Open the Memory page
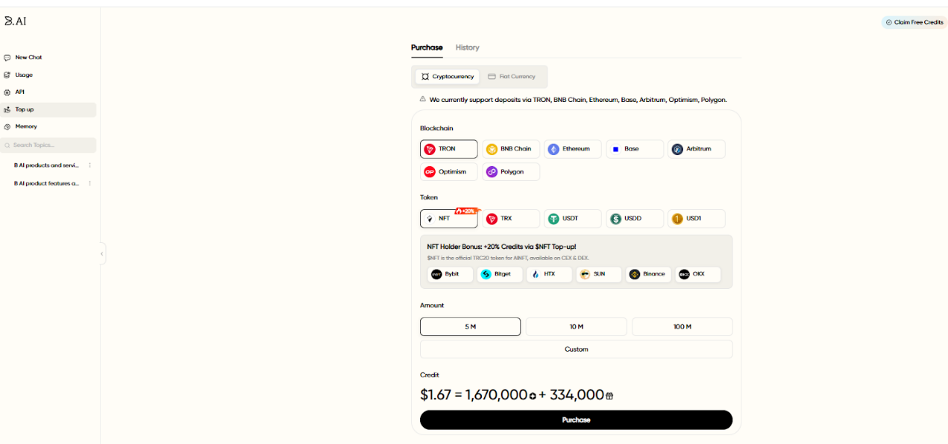Screen dimensions: 948x444 coord(25,127)
